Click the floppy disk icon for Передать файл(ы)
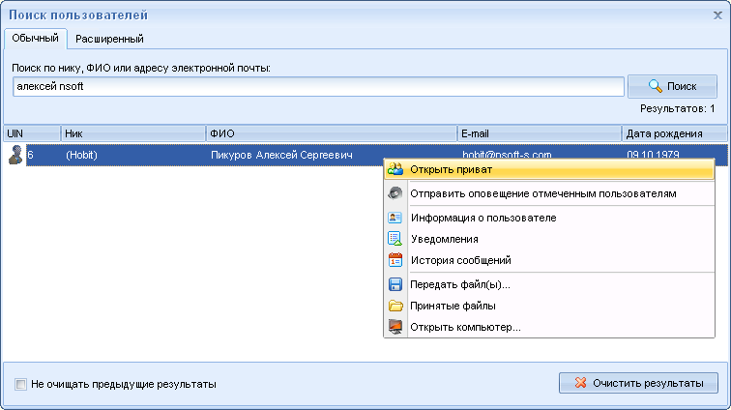731x410 pixels. [395, 284]
